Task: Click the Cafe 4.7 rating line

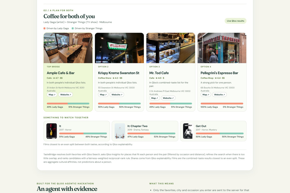Action: point(55,78)
